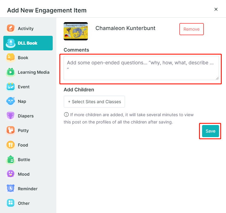Pick the Nap face icon

(11, 101)
